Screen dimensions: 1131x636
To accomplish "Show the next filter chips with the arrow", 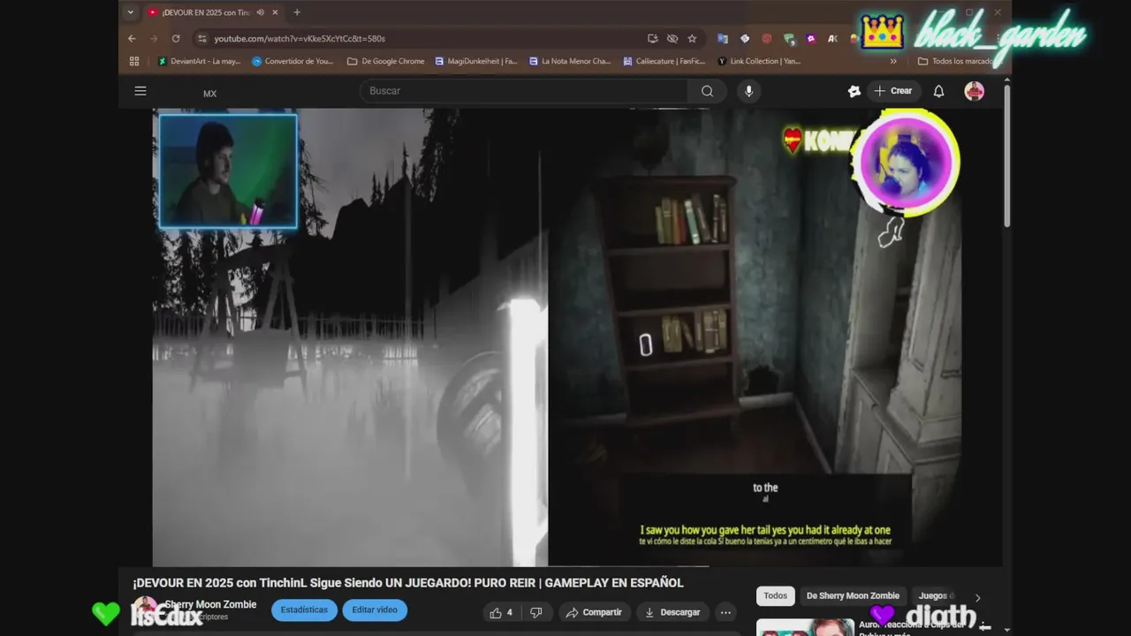I will coord(977,598).
